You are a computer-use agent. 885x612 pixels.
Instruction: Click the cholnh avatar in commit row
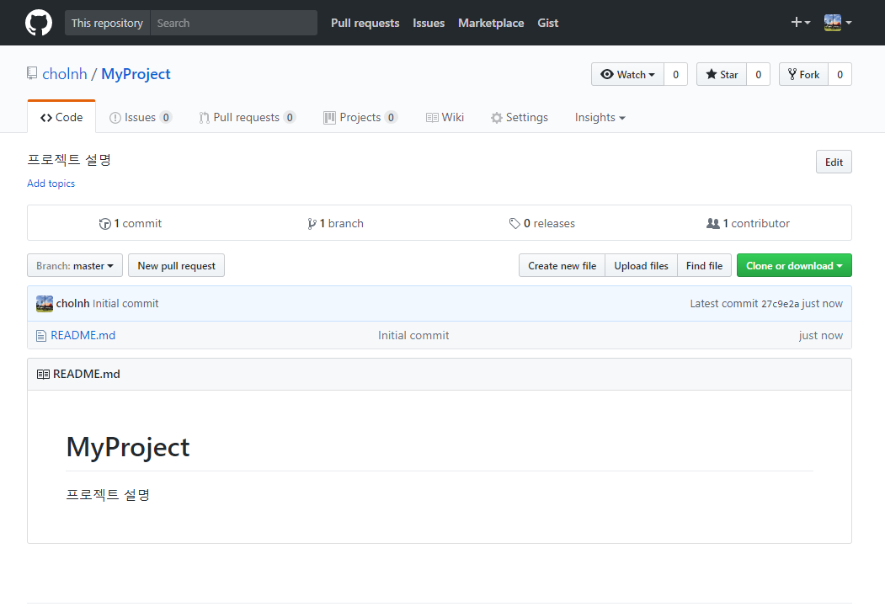pyautogui.click(x=45, y=303)
